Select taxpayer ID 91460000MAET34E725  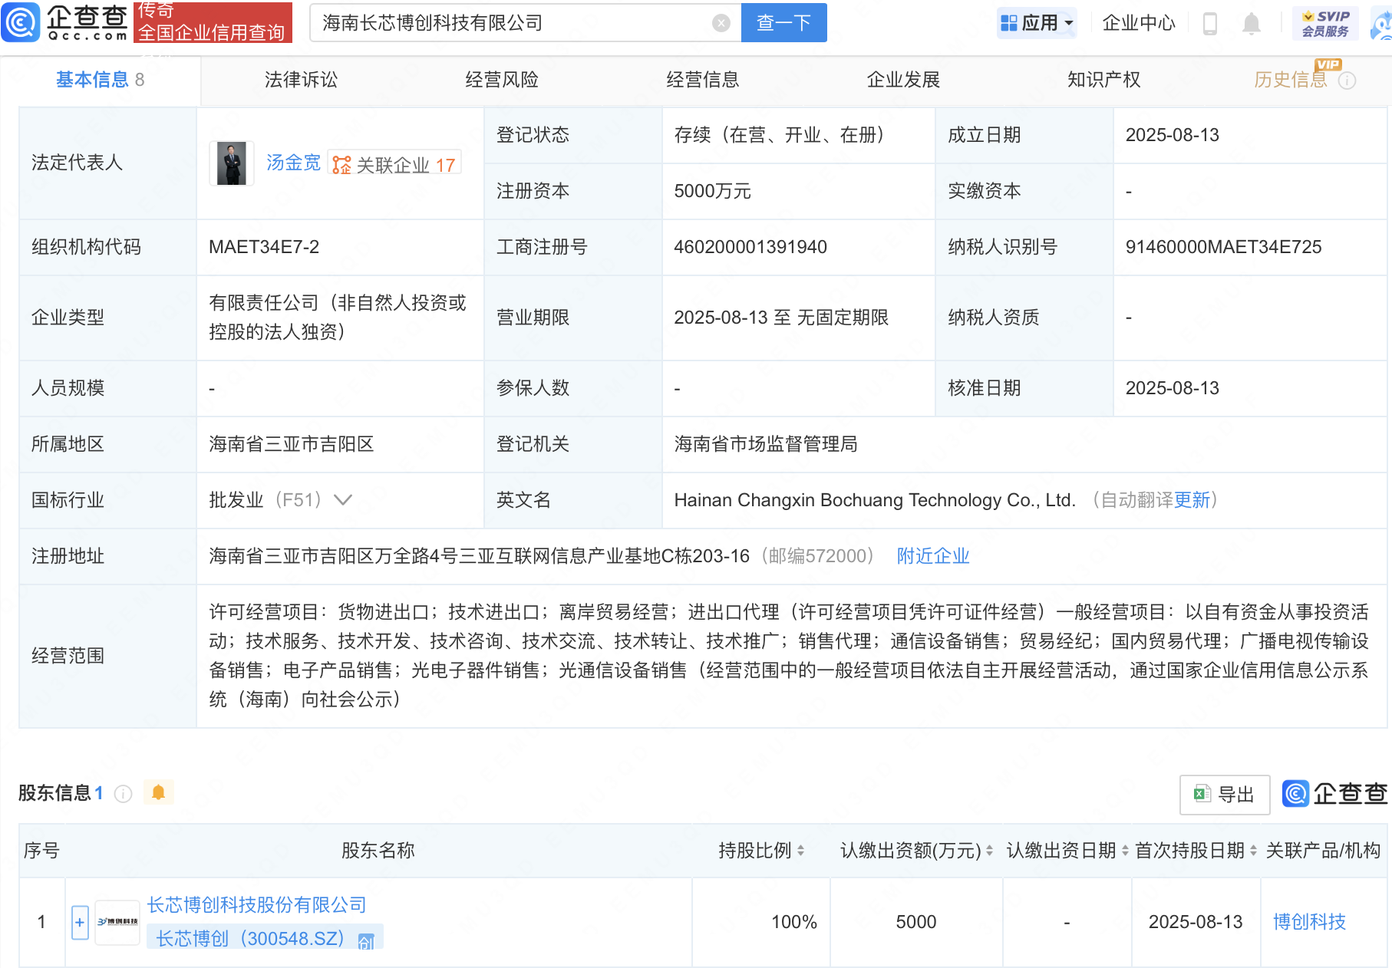(x=1223, y=247)
